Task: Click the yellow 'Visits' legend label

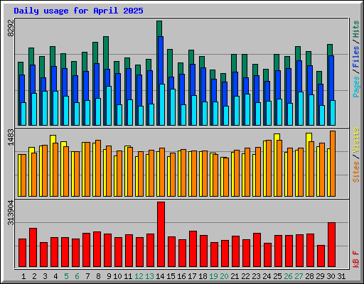Action: (356, 141)
